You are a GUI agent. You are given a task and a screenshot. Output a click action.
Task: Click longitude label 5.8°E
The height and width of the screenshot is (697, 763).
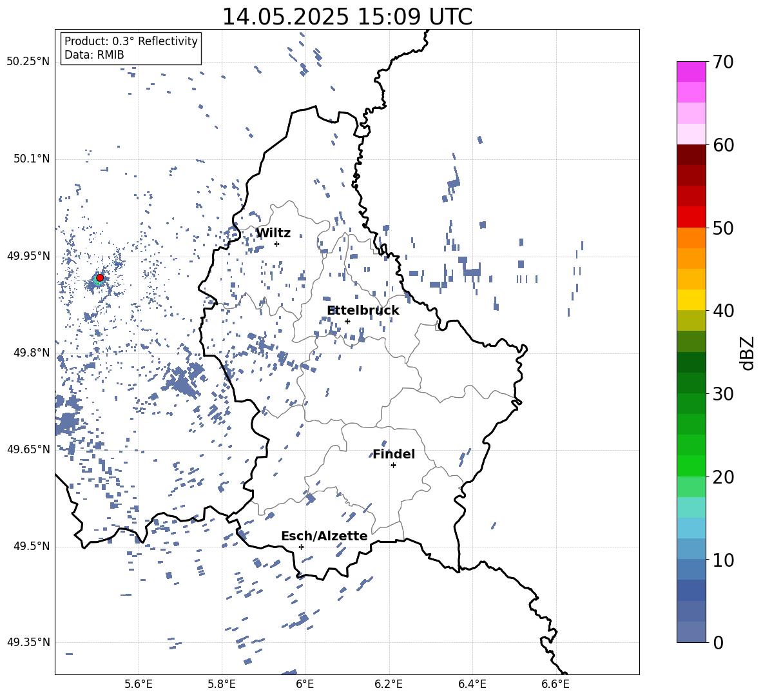pyautogui.click(x=222, y=684)
